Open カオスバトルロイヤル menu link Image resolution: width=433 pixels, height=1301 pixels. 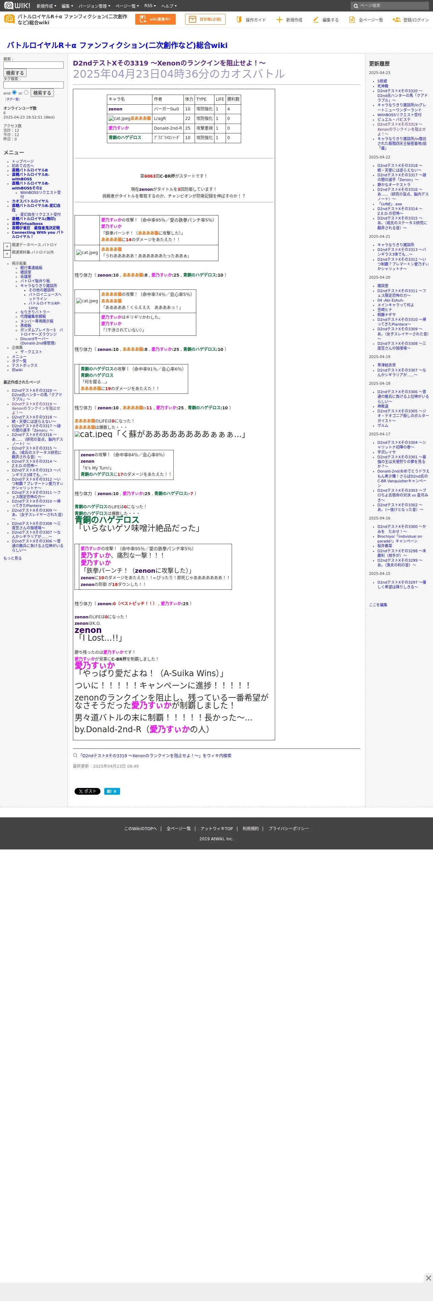click(x=30, y=201)
